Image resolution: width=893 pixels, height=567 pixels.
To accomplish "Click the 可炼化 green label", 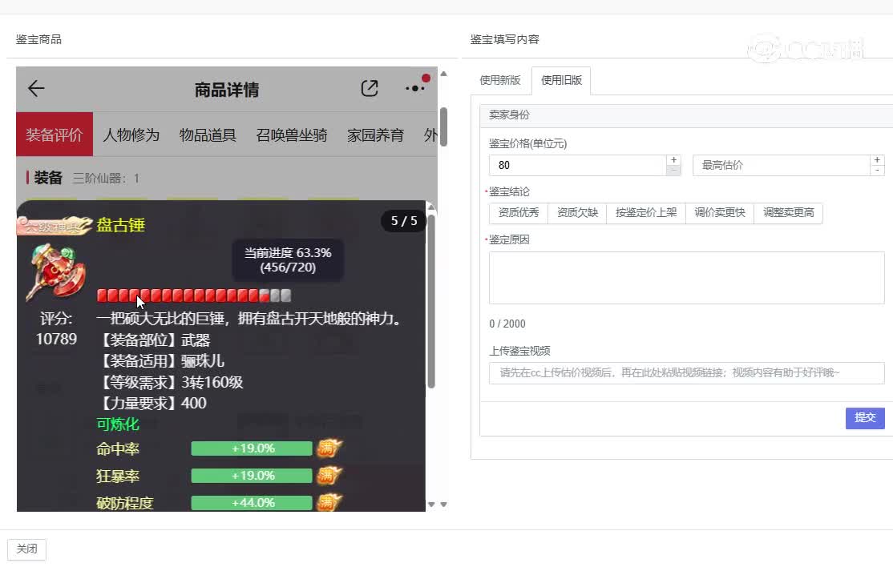I will tap(118, 424).
